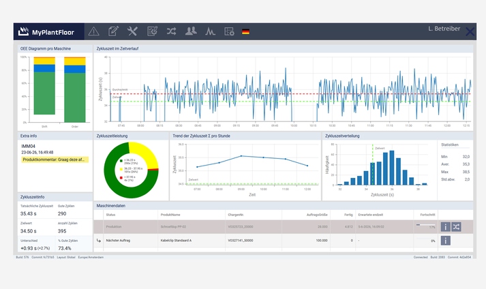Show info for the Produktion row
The height and width of the screenshot is (289, 486).
click(x=445, y=227)
